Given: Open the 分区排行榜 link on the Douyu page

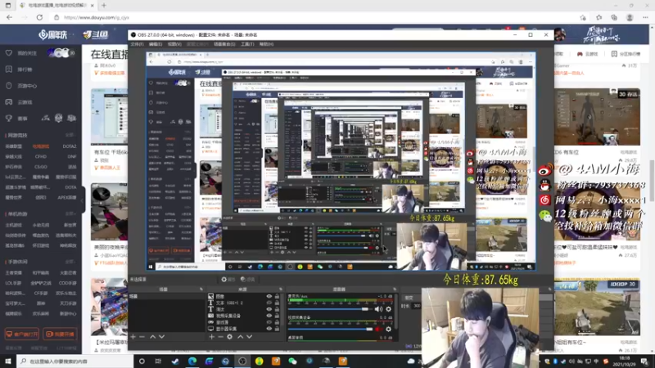Looking at the screenshot, I should 626,54.
